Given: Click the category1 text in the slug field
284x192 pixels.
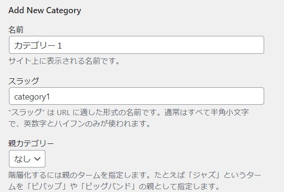Looking at the screenshot, I should tap(32, 96).
